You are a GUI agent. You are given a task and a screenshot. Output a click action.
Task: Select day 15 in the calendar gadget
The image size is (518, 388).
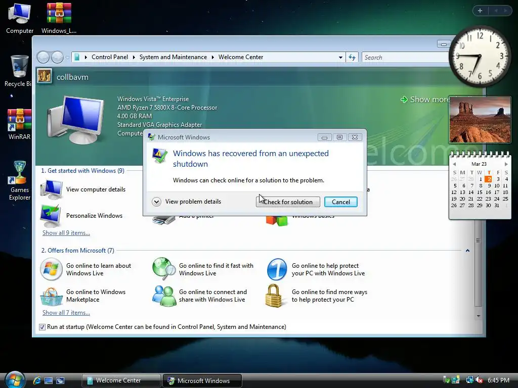pyautogui.click(x=480, y=192)
